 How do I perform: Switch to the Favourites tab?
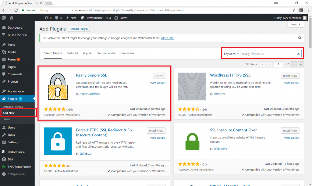(127, 53)
